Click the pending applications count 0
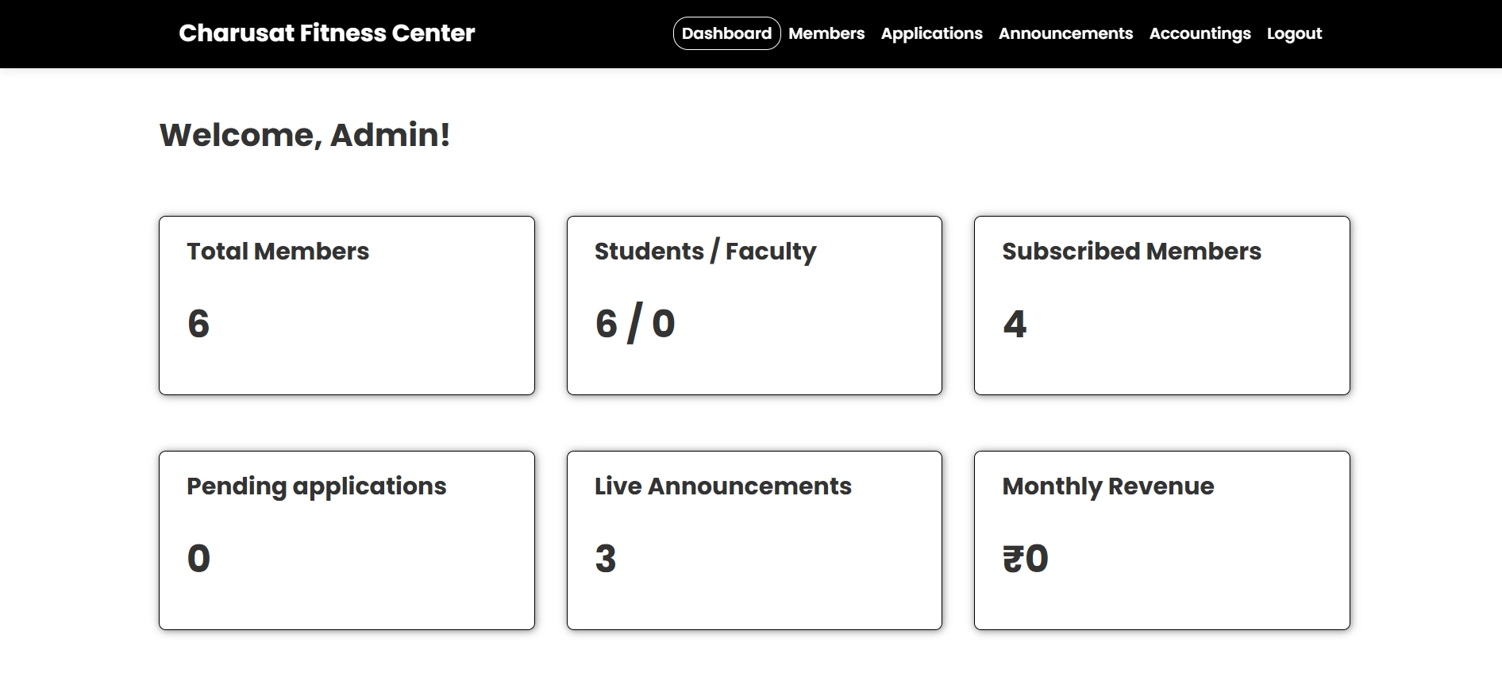The image size is (1502, 692). pyautogui.click(x=198, y=559)
